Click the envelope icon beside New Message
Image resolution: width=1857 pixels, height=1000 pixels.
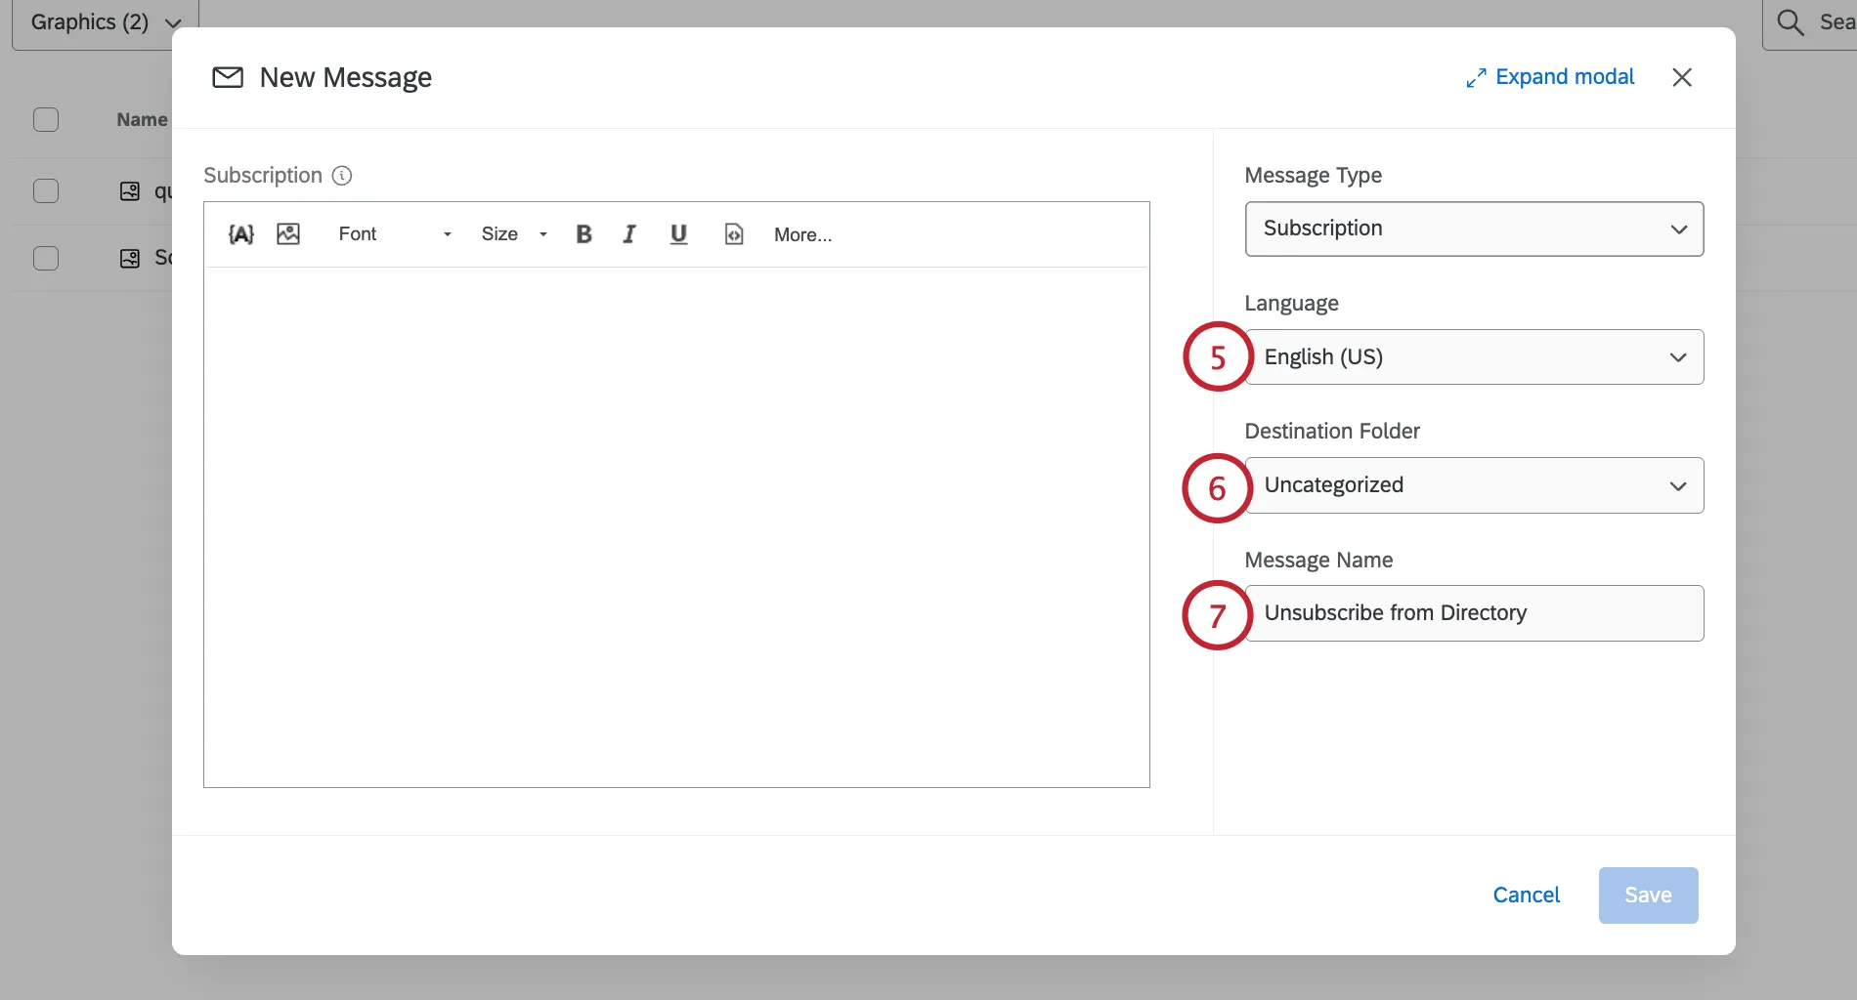pyautogui.click(x=227, y=76)
